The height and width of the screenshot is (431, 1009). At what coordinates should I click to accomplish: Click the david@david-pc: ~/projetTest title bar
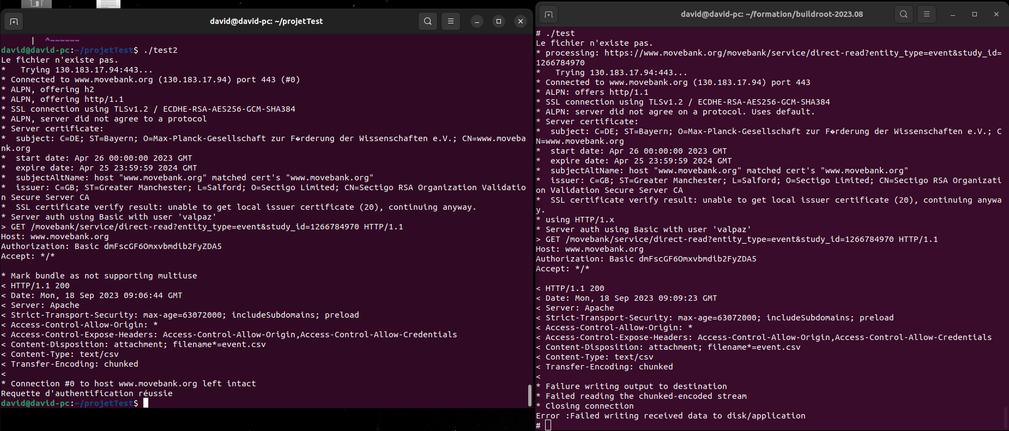266,21
